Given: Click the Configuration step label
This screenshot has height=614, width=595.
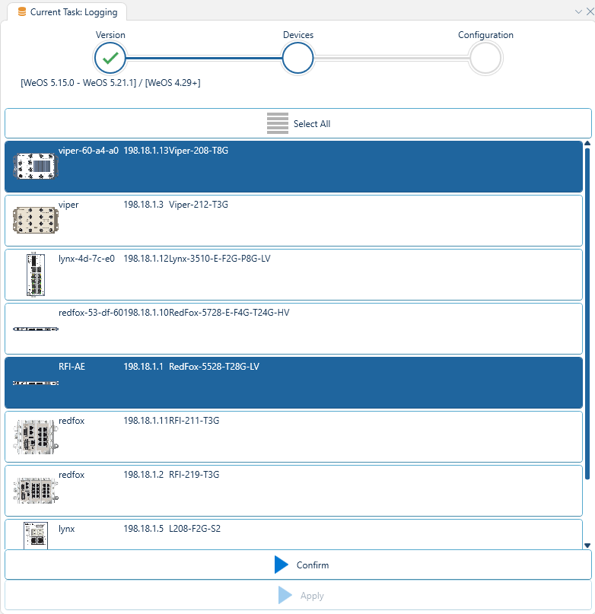Looking at the screenshot, I should pos(485,35).
